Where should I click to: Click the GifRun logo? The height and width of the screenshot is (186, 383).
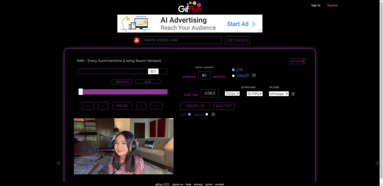[190, 7]
